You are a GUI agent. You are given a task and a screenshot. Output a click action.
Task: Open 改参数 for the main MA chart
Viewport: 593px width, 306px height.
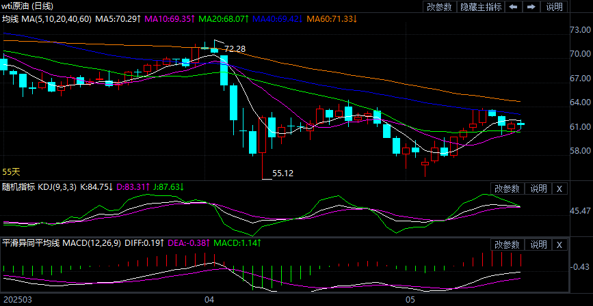tap(439, 7)
